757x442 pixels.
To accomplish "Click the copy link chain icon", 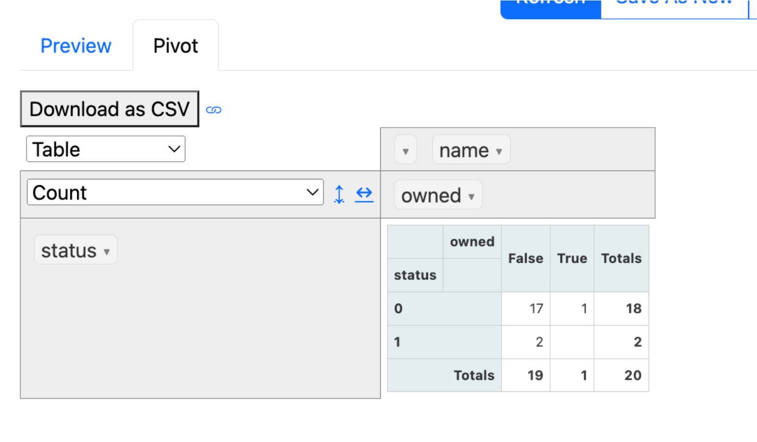I will point(214,110).
